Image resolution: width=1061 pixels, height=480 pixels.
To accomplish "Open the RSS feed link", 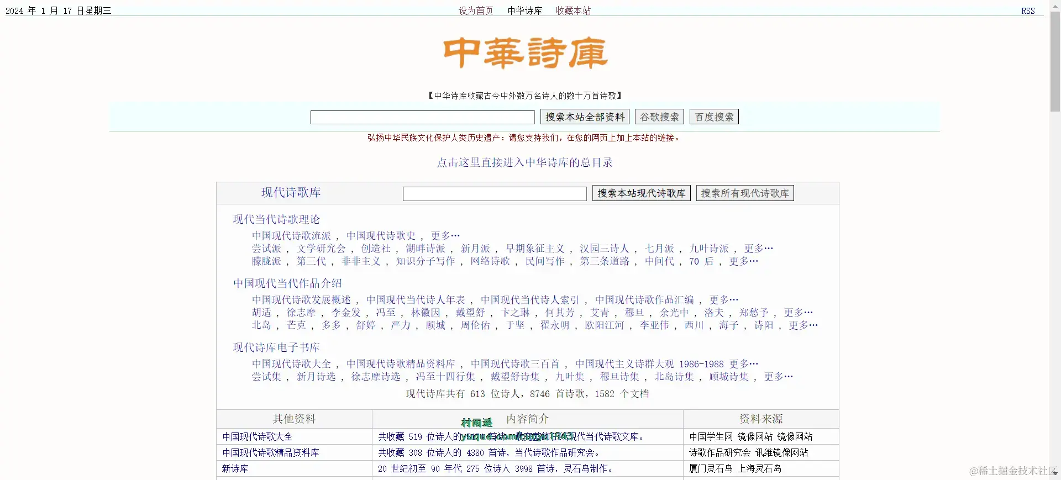I will pyautogui.click(x=1028, y=10).
